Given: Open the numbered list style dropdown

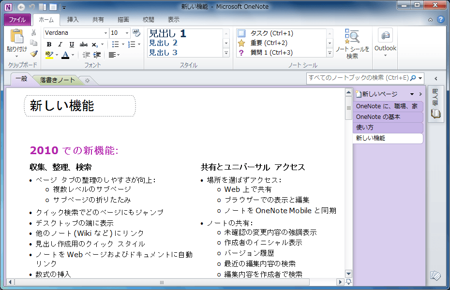Looking at the screenshot, I should pyautogui.click(x=139, y=44).
